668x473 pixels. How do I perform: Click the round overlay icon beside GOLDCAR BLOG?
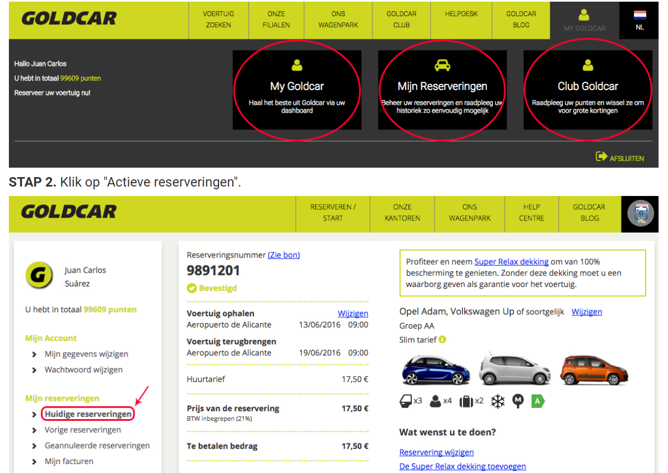[x=641, y=213]
